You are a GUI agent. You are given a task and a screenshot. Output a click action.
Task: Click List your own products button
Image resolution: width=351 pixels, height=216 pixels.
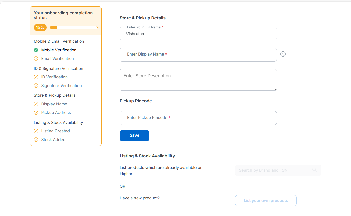click(x=266, y=201)
